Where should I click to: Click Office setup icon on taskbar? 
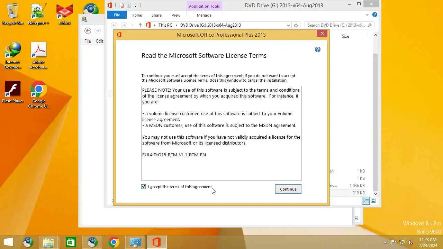tap(156, 242)
